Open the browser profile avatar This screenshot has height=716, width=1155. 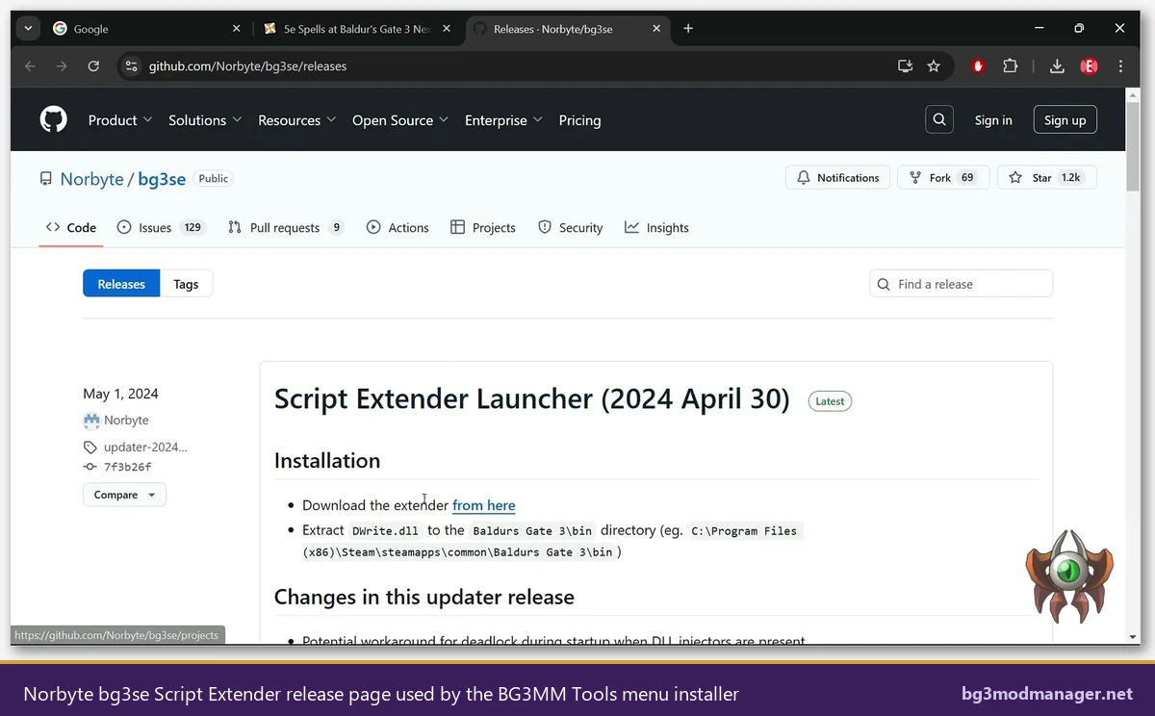[x=1089, y=66]
